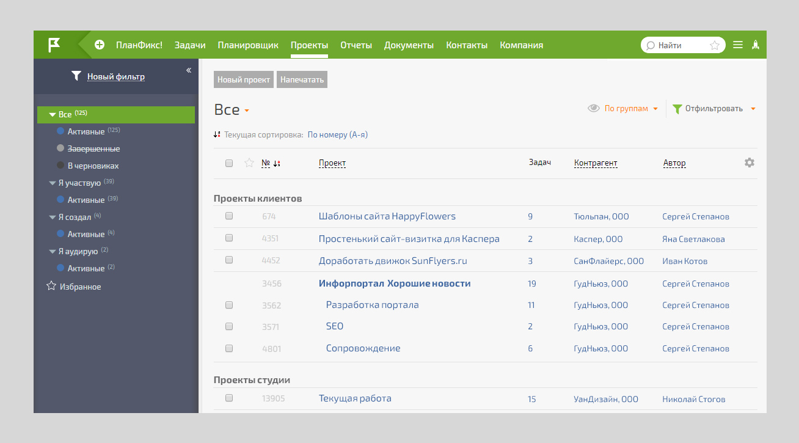Open the Отфильтровать dropdown
This screenshot has height=443, width=799.
[713, 108]
